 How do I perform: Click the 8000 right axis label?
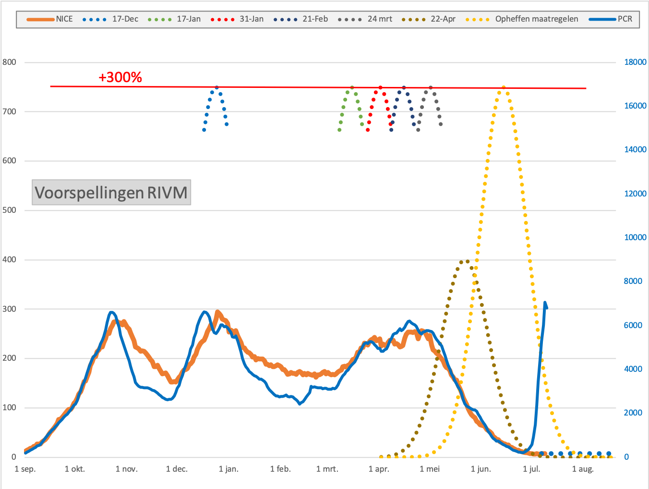pos(633,281)
